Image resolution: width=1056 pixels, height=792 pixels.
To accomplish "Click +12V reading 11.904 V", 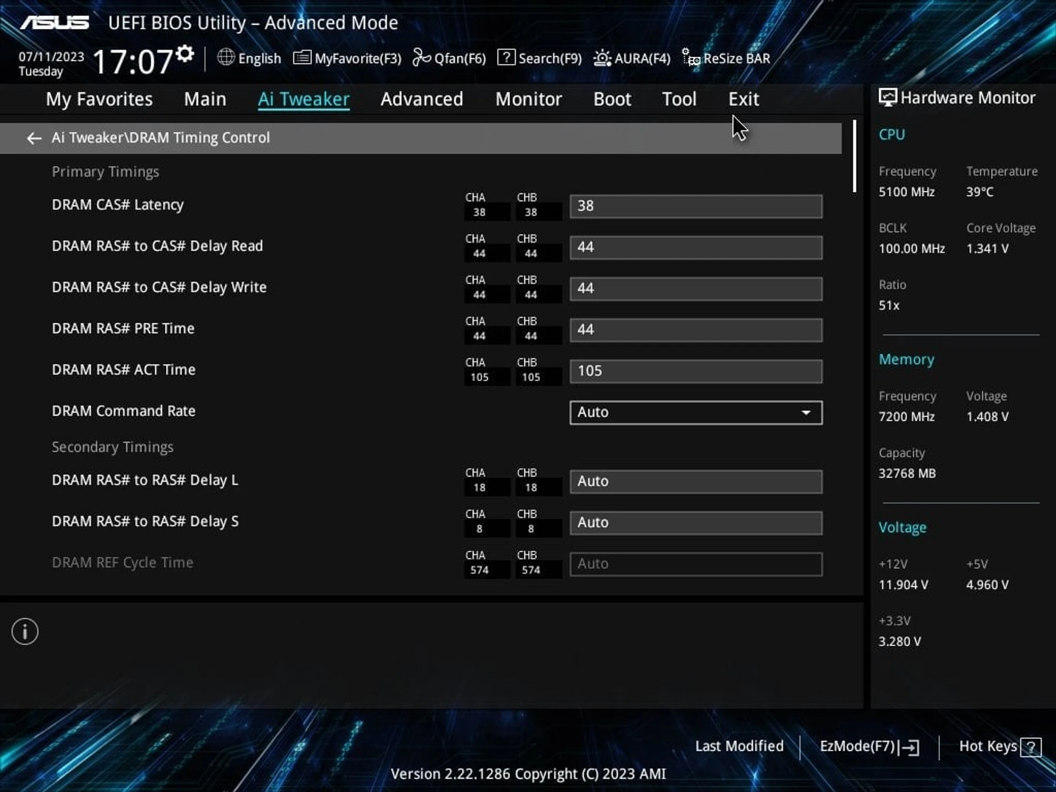I will point(903,585).
